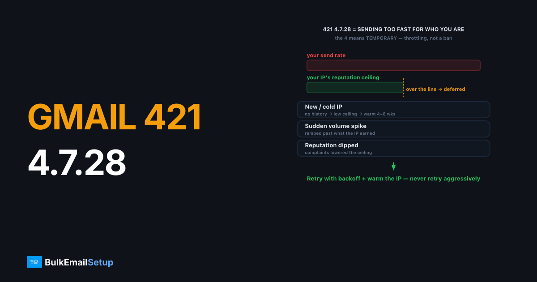This screenshot has height=282, width=537.
Task: Open the Reputation dipped card
Action: pyautogui.click(x=393, y=148)
